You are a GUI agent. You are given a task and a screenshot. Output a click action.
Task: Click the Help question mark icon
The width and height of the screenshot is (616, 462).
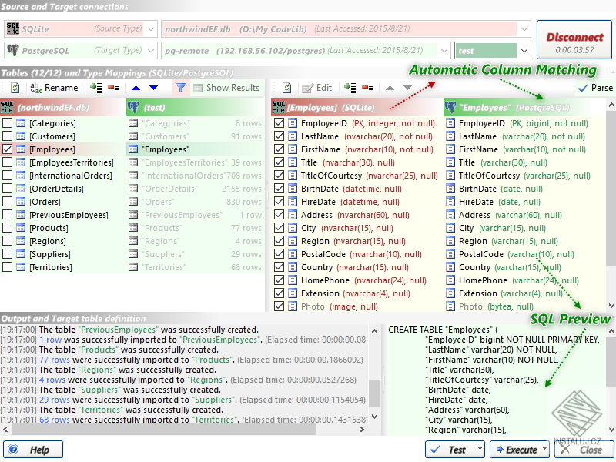13,449
